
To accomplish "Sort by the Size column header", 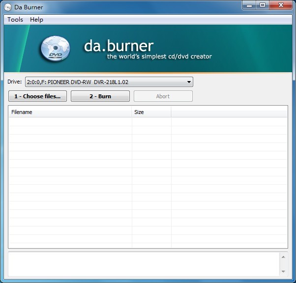I will (151, 112).
